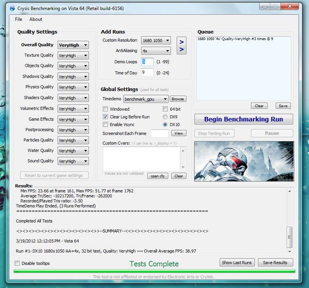Click the app icon in title bar

coord(12,7)
